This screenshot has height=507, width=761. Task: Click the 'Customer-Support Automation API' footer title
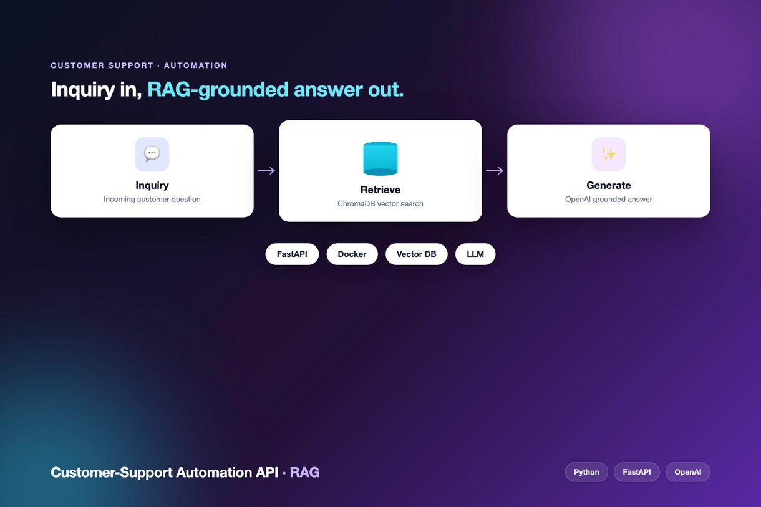pyautogui.click(x=165, y=472)
